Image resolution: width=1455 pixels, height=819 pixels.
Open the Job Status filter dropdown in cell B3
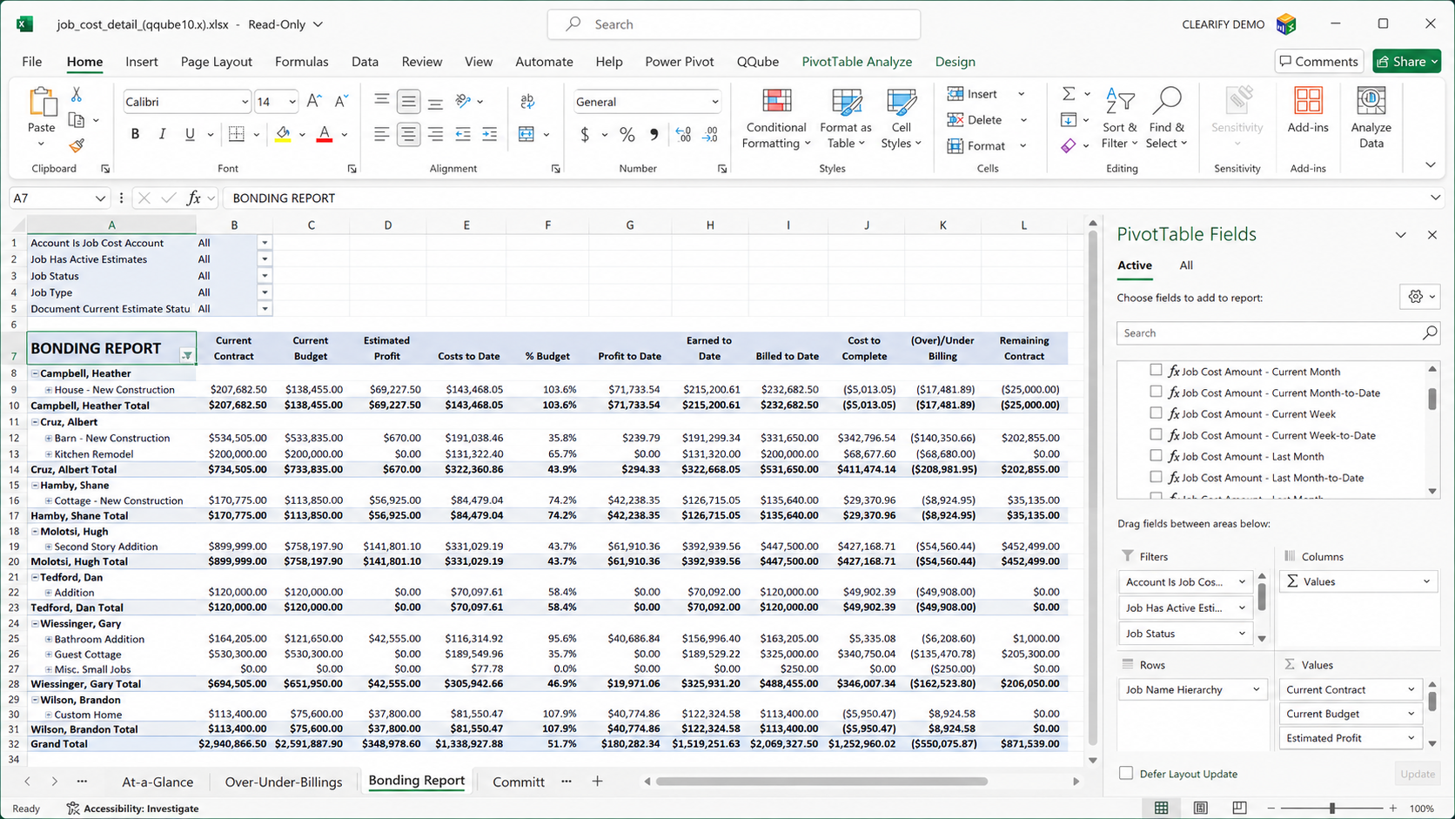[265, 276]
